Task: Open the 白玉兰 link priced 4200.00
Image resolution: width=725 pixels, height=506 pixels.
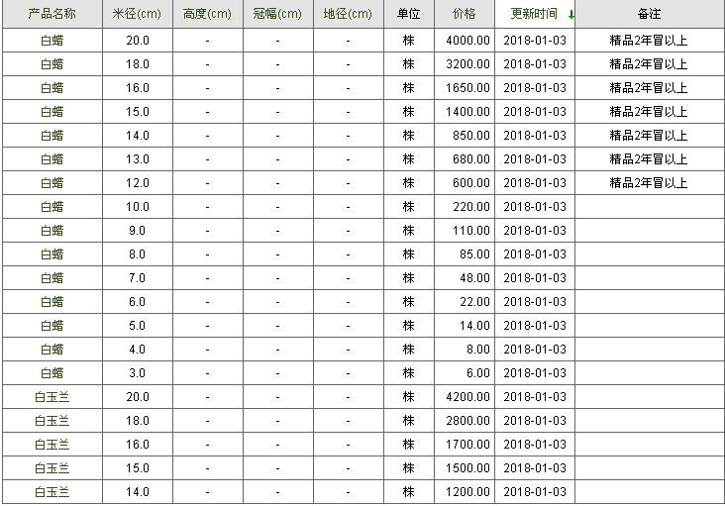Action: pyautogui.click(x=52, y=397)
